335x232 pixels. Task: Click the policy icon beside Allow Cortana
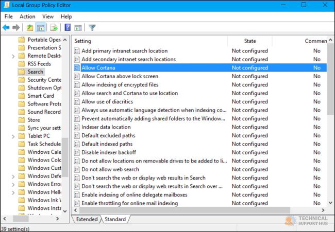(x=77, y=68)
